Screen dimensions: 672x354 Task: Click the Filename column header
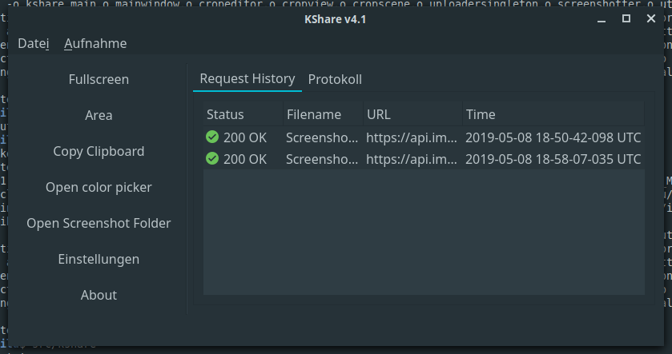coord(313,114)
